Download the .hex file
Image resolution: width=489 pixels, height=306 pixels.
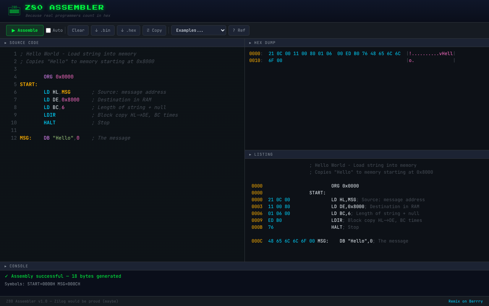128,31
